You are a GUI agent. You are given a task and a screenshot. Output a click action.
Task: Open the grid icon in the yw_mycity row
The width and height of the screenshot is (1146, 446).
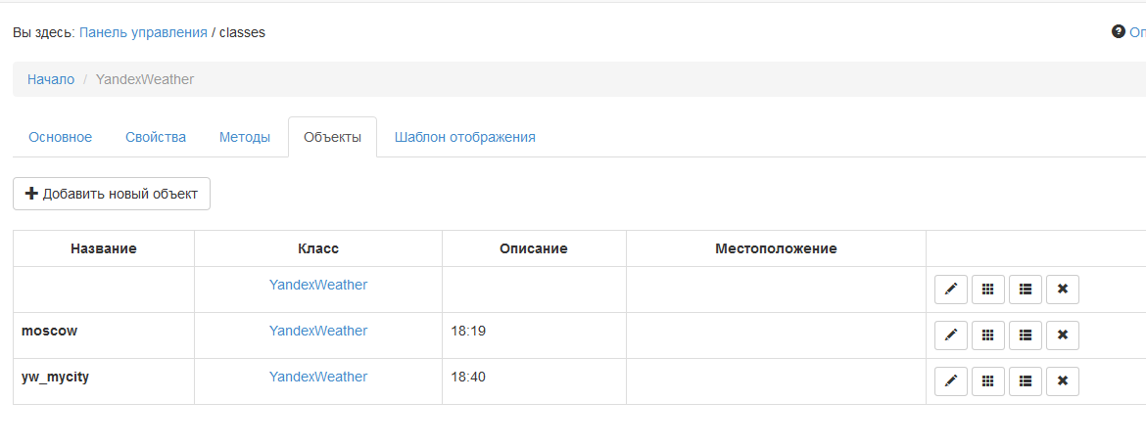988,381
